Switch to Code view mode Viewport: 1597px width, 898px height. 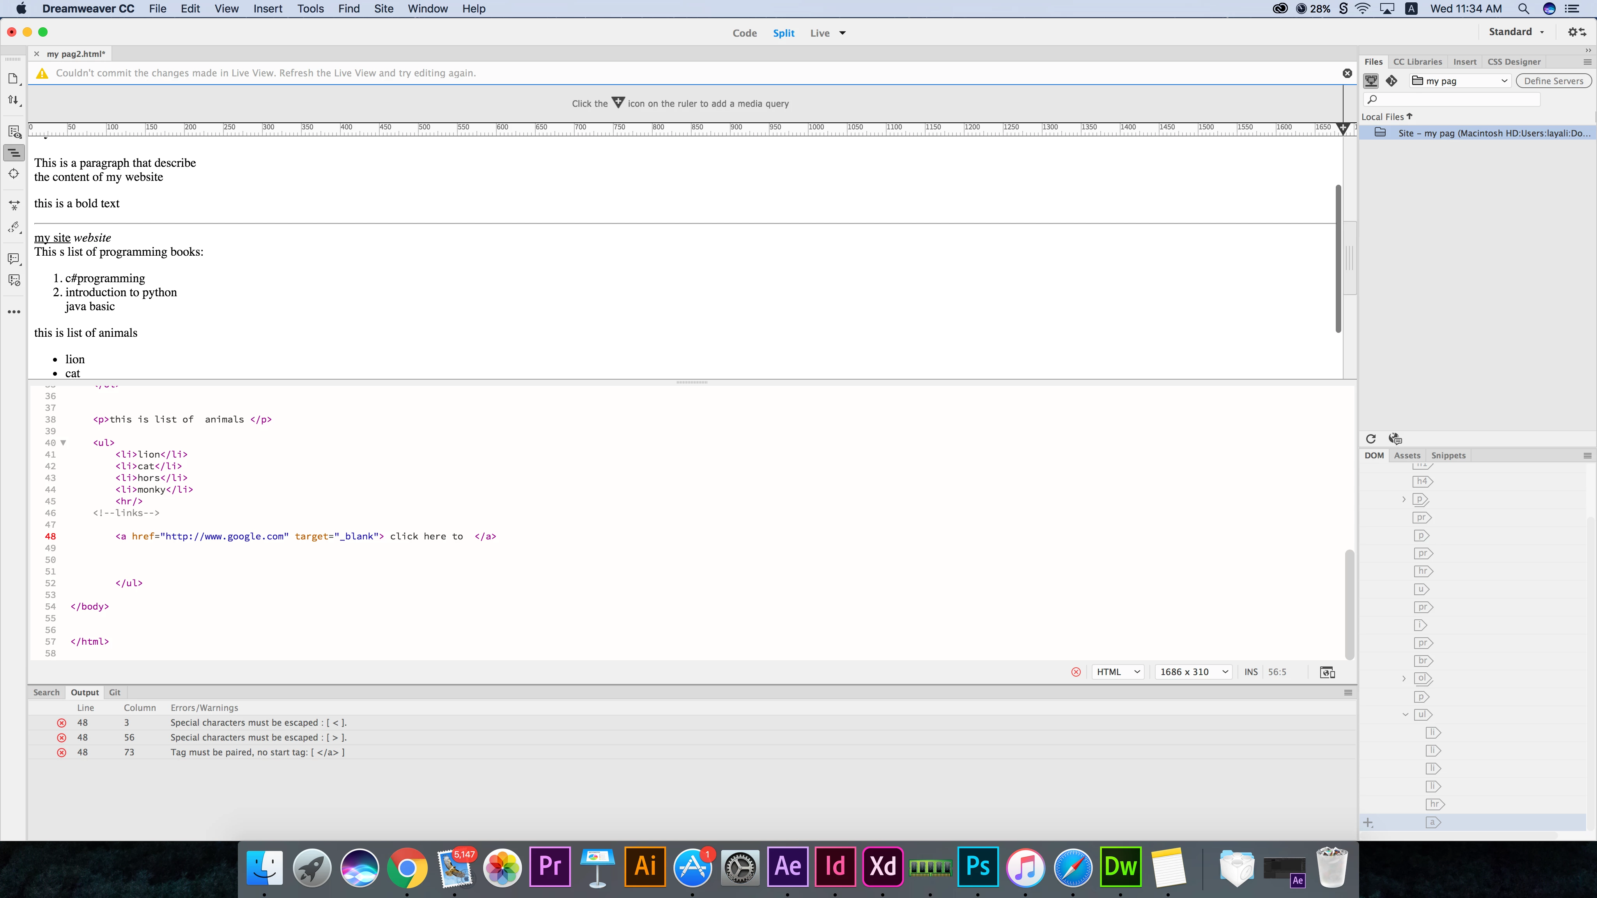[744, 34]
